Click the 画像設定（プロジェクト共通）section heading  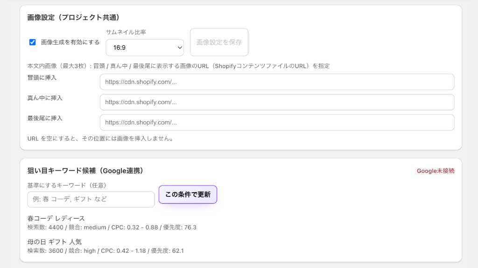coord(74,18)
